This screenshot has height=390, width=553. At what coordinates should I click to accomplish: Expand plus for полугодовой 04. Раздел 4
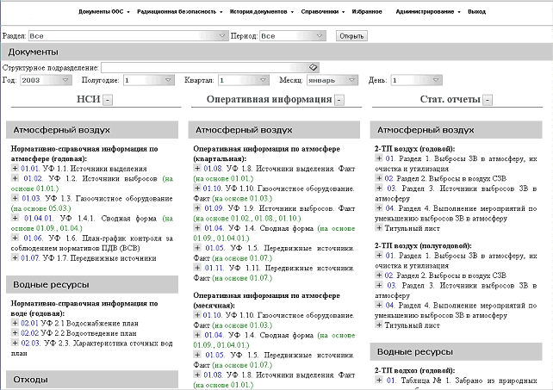tap(379, 305)
